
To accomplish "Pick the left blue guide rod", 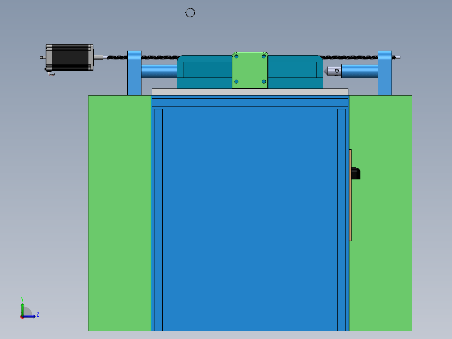I will tap(159, 71).
